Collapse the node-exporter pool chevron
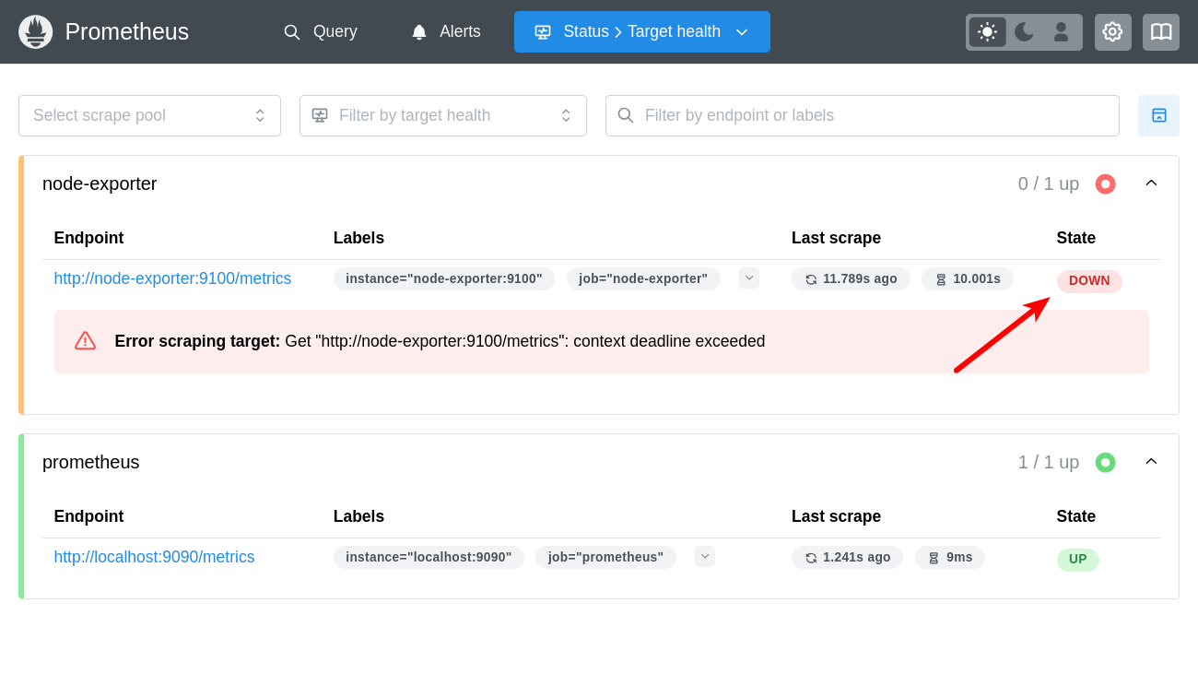This screenshot has width=1198, height=674. [1151, 183]
